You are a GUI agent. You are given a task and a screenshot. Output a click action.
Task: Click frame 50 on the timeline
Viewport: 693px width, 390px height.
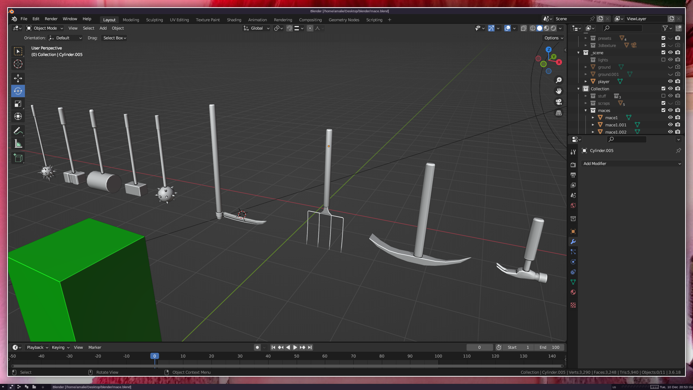click(x=296, y=356)
